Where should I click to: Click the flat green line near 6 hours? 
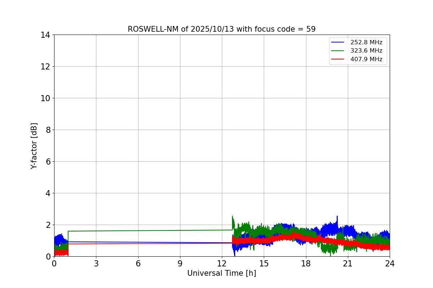[x=138, y=230]
